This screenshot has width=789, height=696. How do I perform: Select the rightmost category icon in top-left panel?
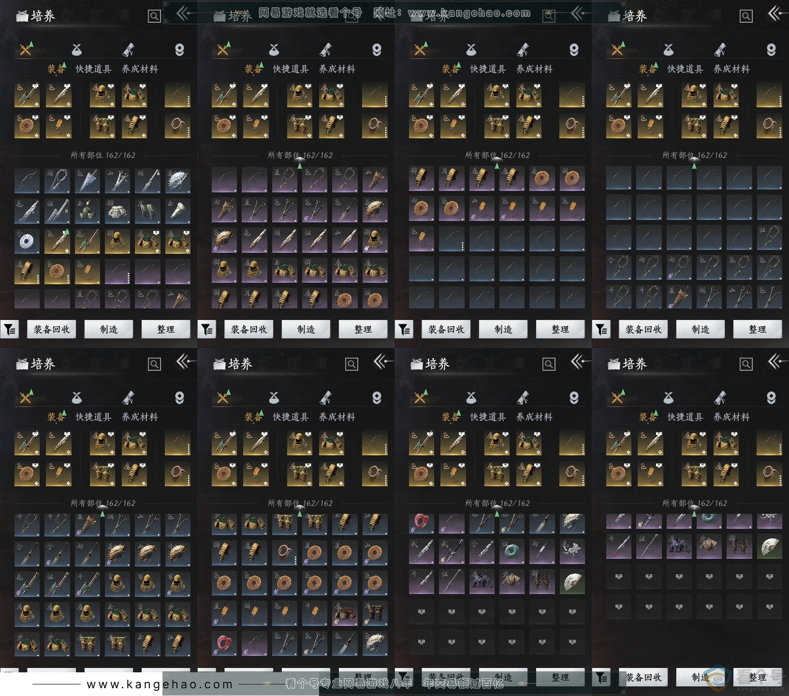[x=179, y=49]
